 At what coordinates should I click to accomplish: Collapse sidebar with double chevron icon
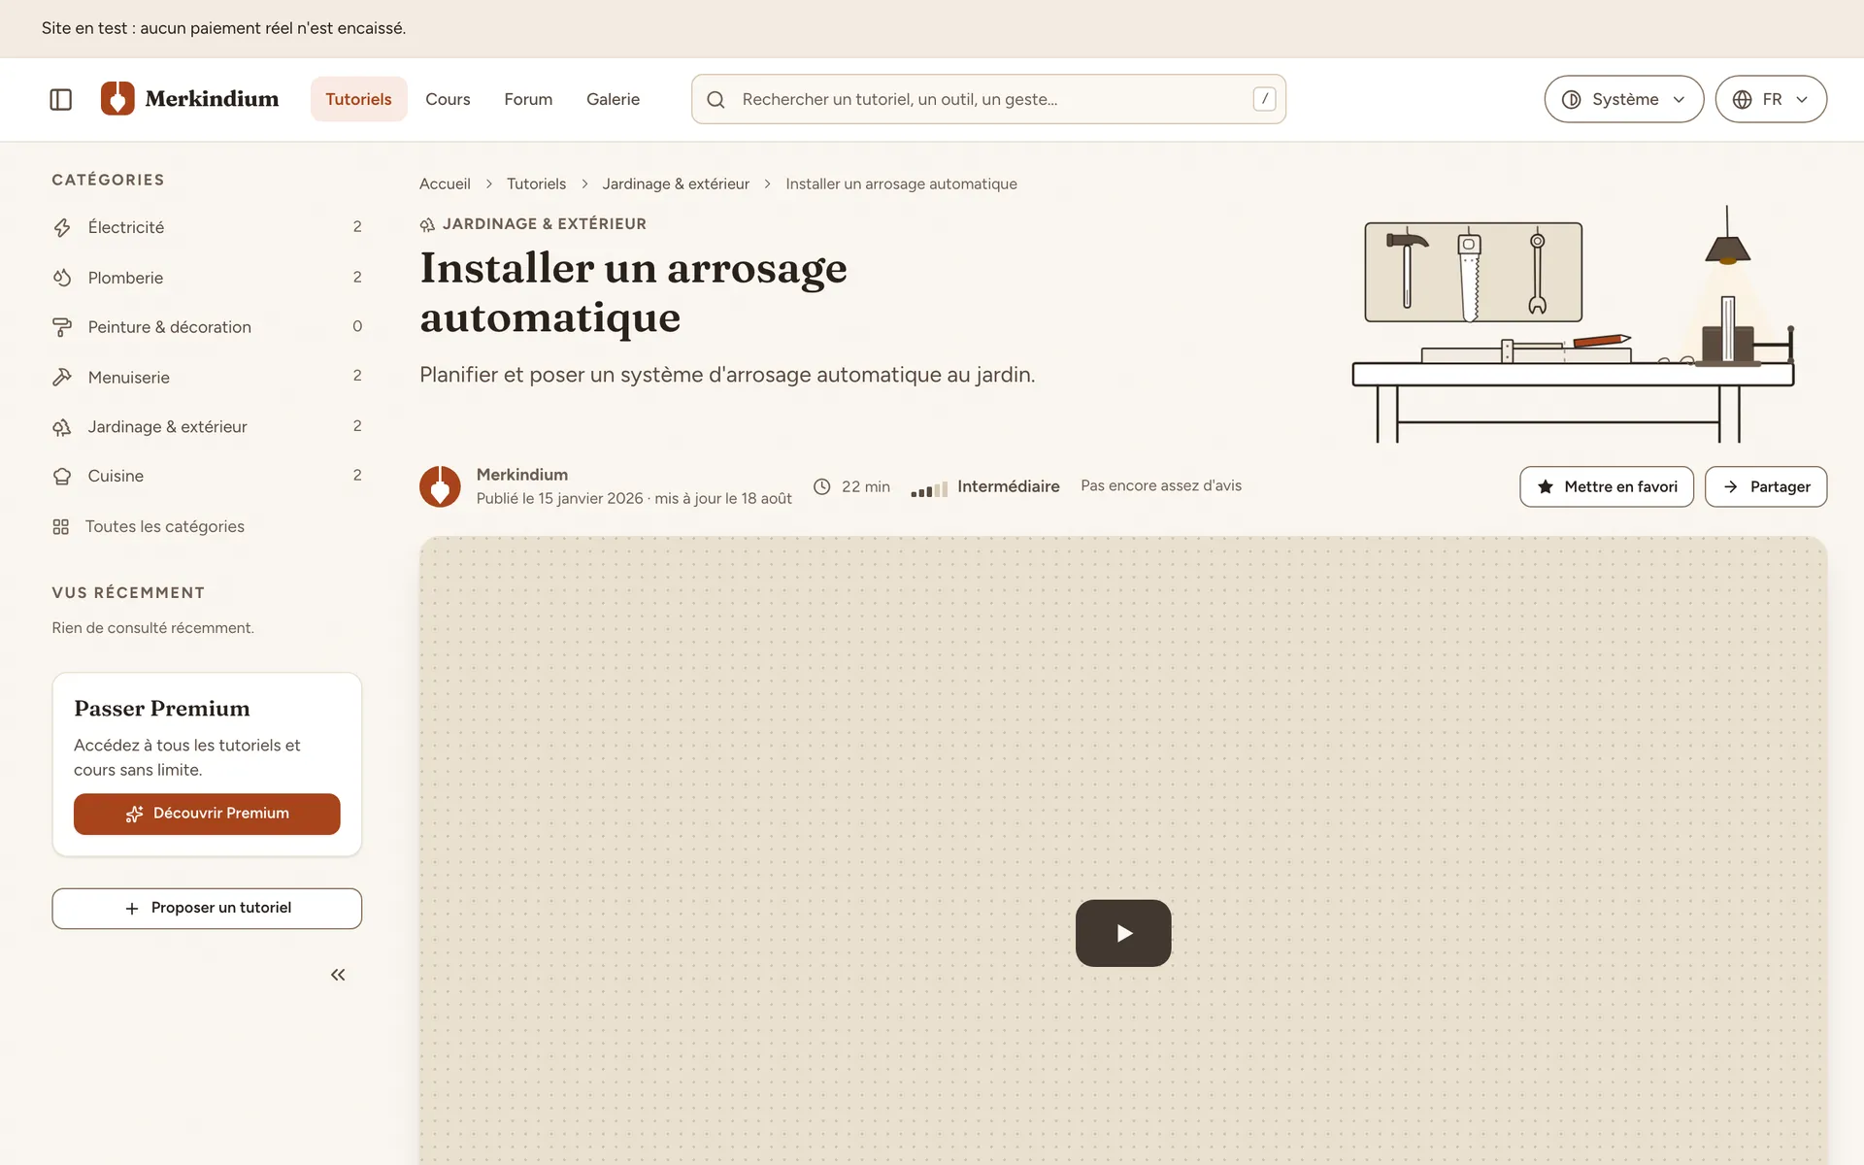338,975
